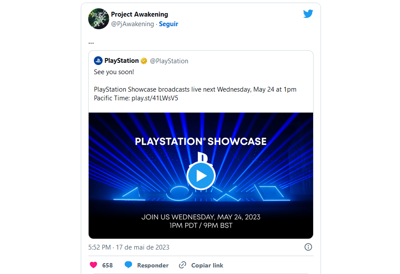Viewport: 400px width, 274px height.
Task: Click the quoted "See you soon!" text
Action: click(114, 72)
